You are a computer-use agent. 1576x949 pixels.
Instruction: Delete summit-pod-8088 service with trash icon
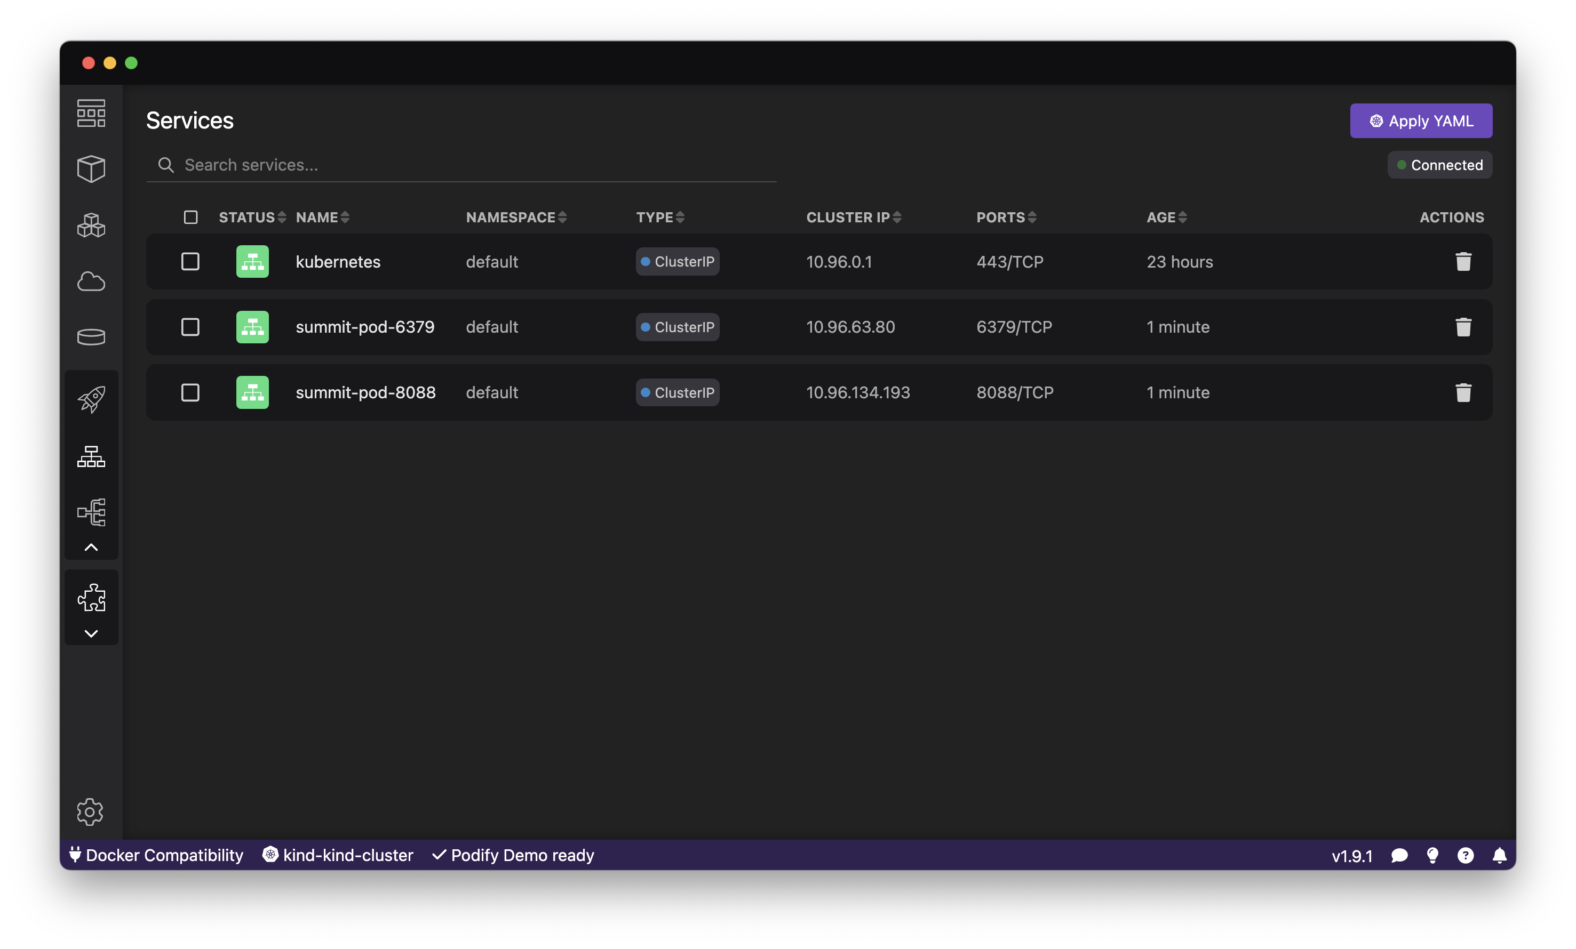click(x=1463, y=392)
